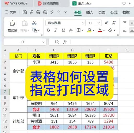The image size is (134, 133).
Task: Click the zoom magnifier in formula bar
Action: click(57, 42)
